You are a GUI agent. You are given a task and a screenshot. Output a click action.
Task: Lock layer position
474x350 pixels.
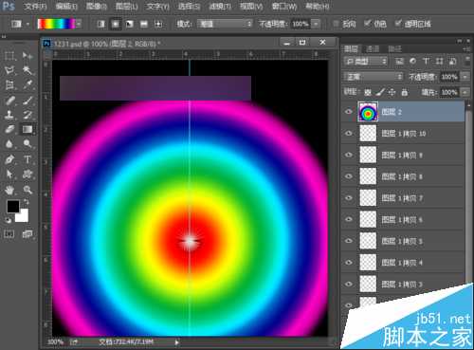[392, 92]
